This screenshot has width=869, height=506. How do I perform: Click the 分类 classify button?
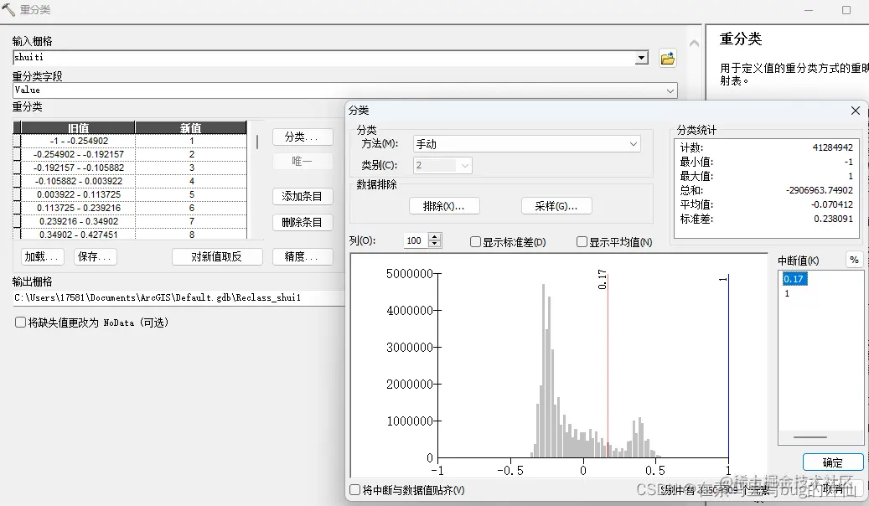[x=303, y=137]
